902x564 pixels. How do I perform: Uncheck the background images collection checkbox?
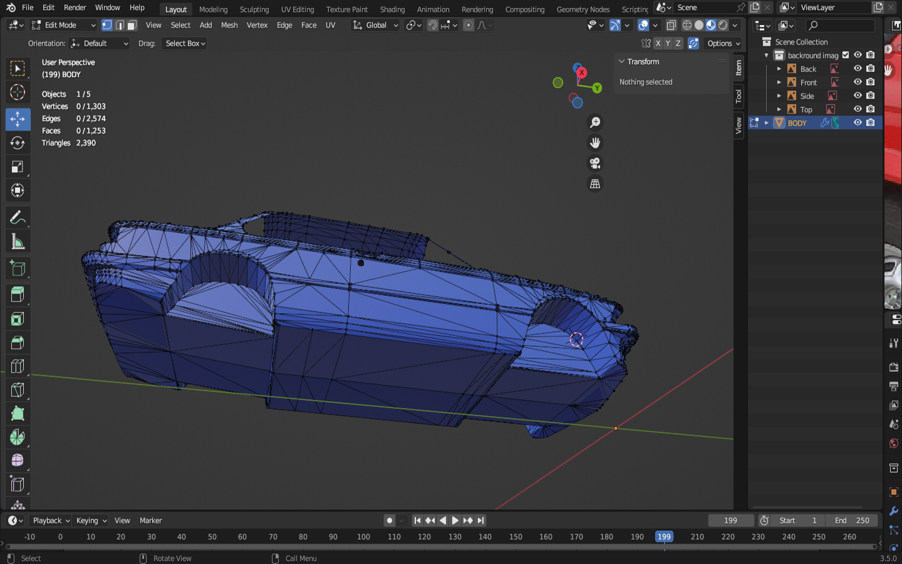(846, 55)
